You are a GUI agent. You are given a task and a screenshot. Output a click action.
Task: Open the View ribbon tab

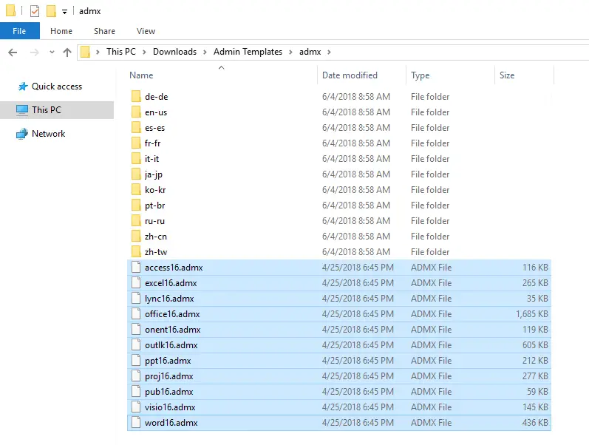146,31
